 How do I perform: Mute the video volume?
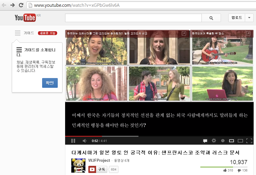(85, 141)
